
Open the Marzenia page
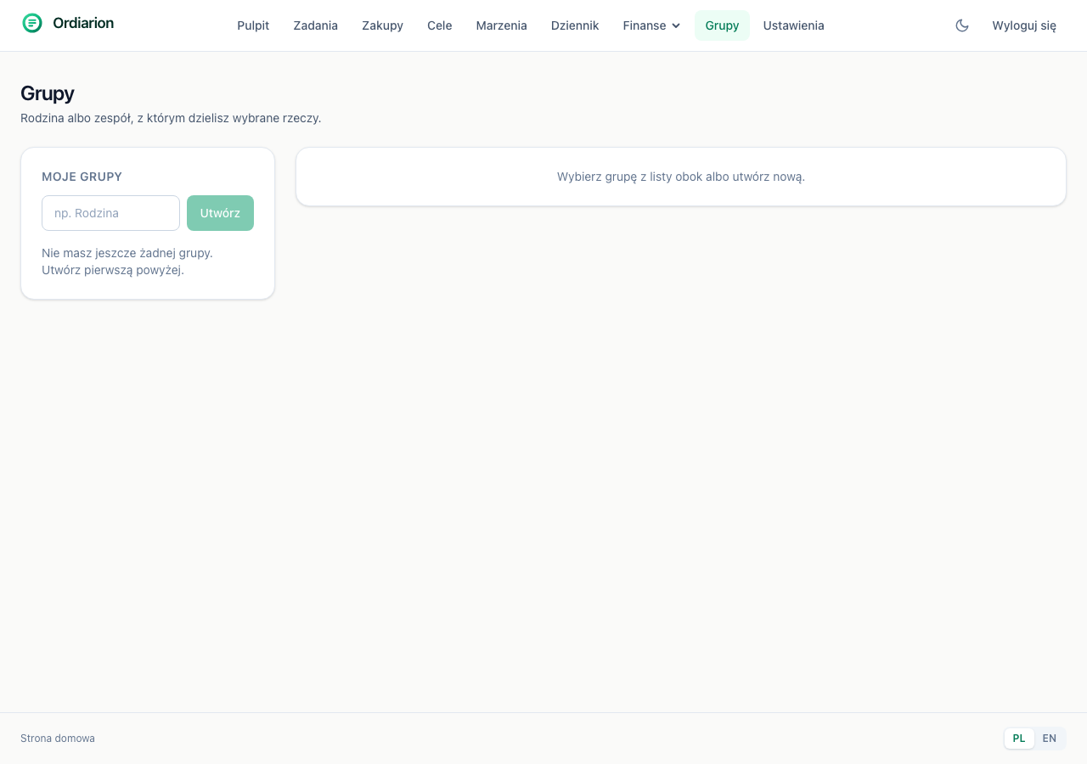(502, 25)
